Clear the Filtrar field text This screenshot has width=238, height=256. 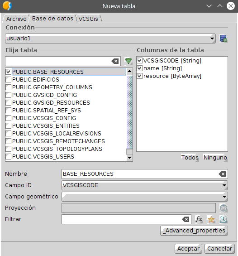[x=186, y=219]
